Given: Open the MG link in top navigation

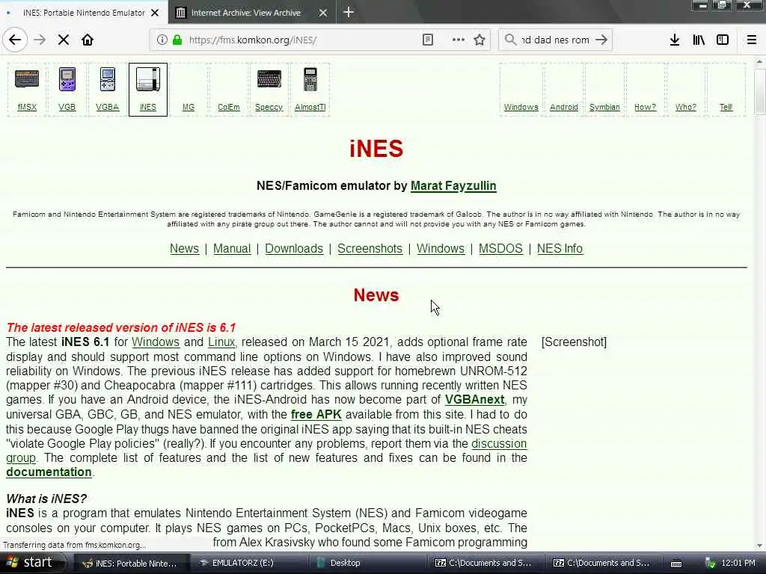Looking at the screenshot, I should tap(188, 107).
